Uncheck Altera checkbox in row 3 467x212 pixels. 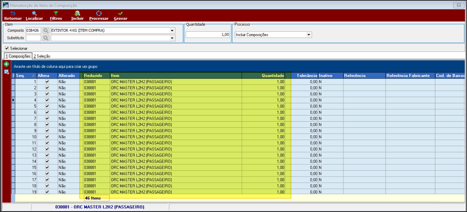tap(47, 94)
